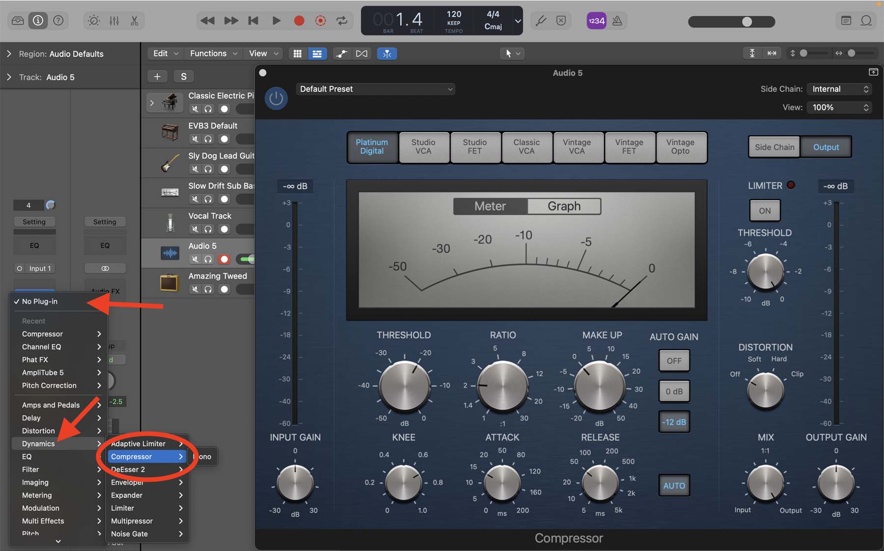This screenshot has width=884, height=551.
Task: Switch to list view icon
Action: [x=317, y=53]
